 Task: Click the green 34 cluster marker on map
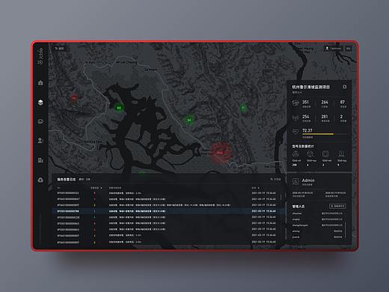189,121
